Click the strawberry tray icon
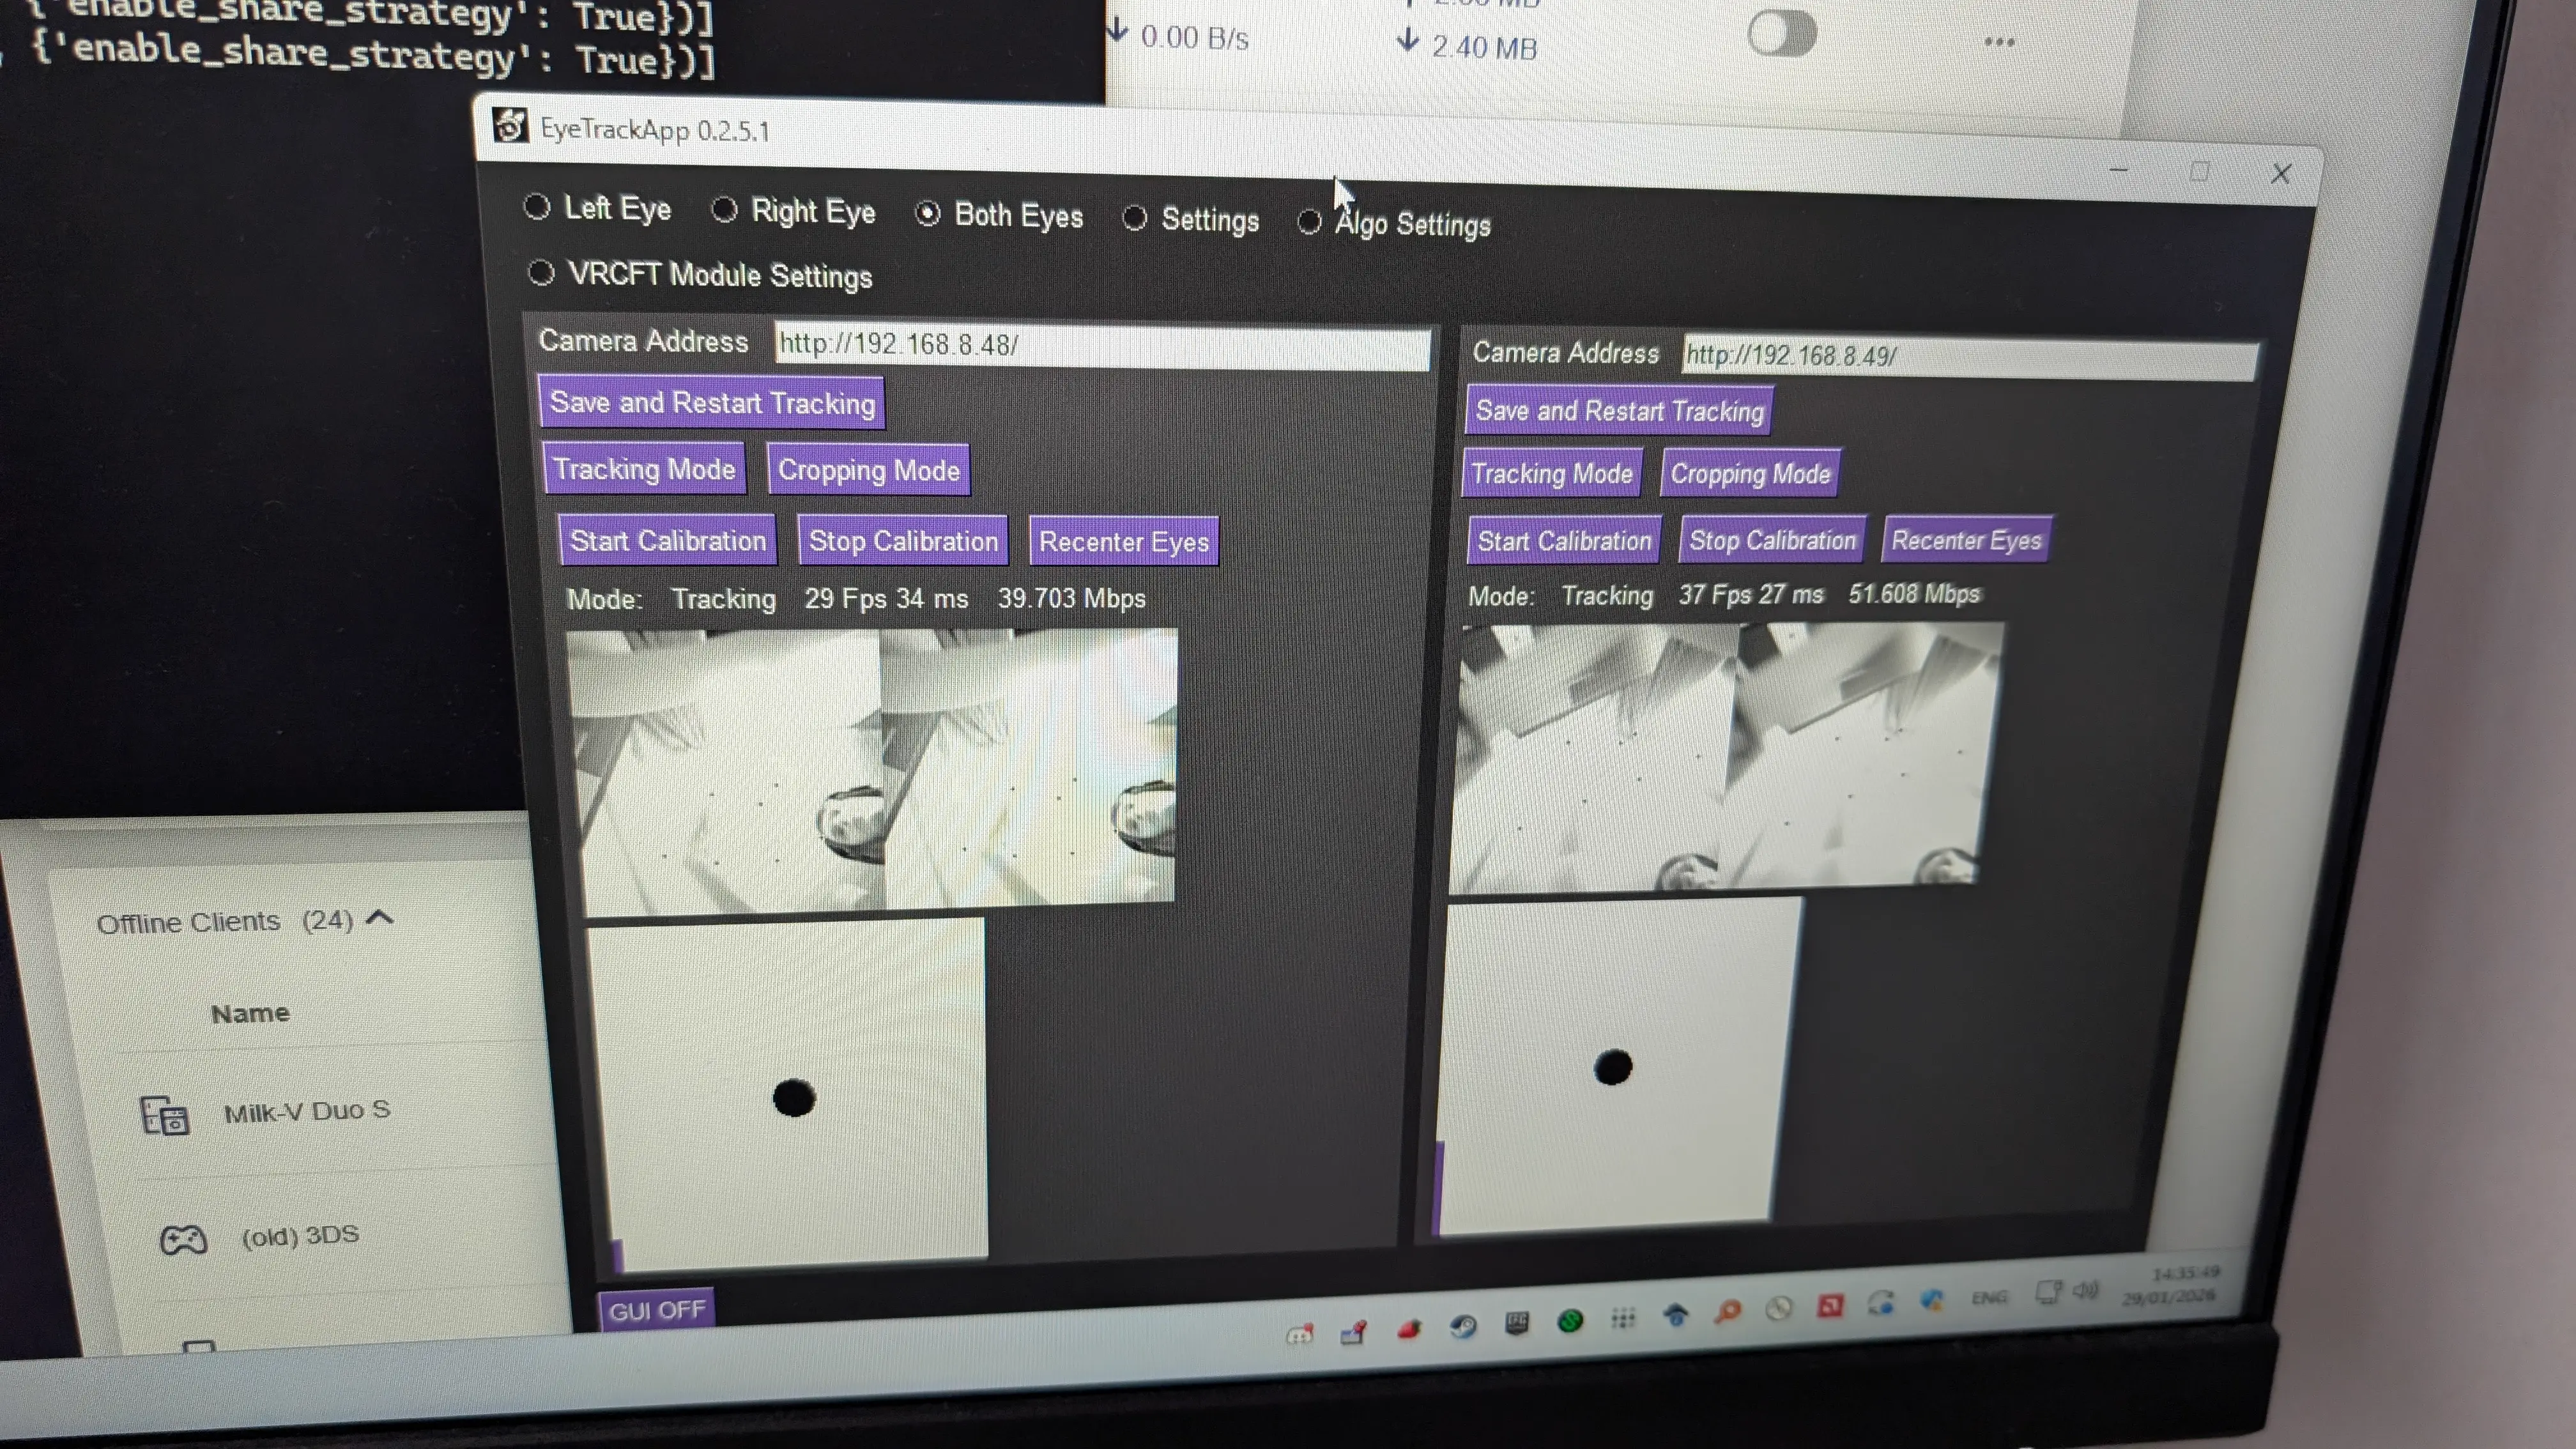Image resolution: width=2576 pixels, height=1449 pixels. tap(1409, 1329)
